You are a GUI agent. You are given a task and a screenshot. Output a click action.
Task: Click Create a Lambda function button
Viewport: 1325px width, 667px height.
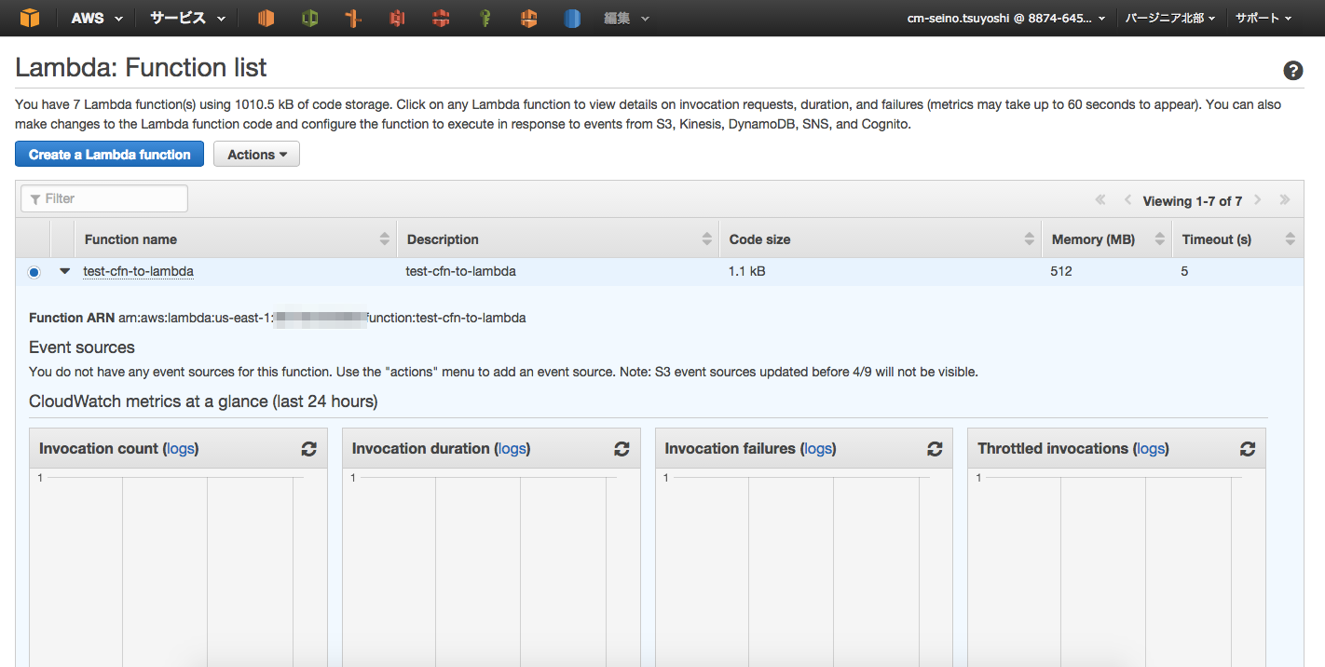109,154
